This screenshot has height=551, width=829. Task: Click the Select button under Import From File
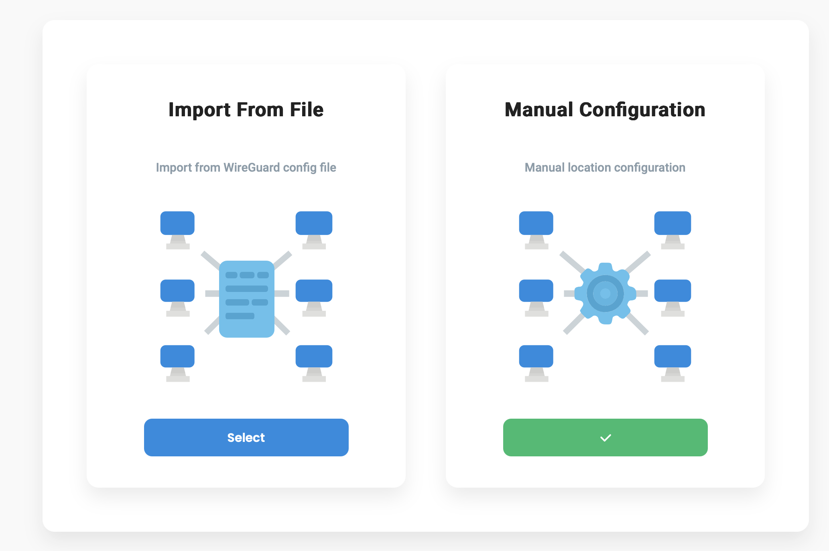click(x=246, y=437)
